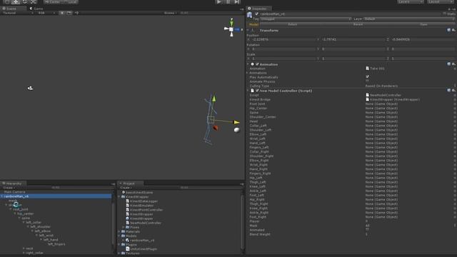Open the Tag dropdown
The image size is (457, 257).
[306, 19]
